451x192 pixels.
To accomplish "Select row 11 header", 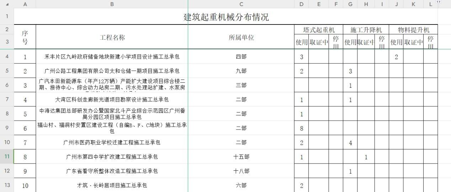I will tap(7, 157).
